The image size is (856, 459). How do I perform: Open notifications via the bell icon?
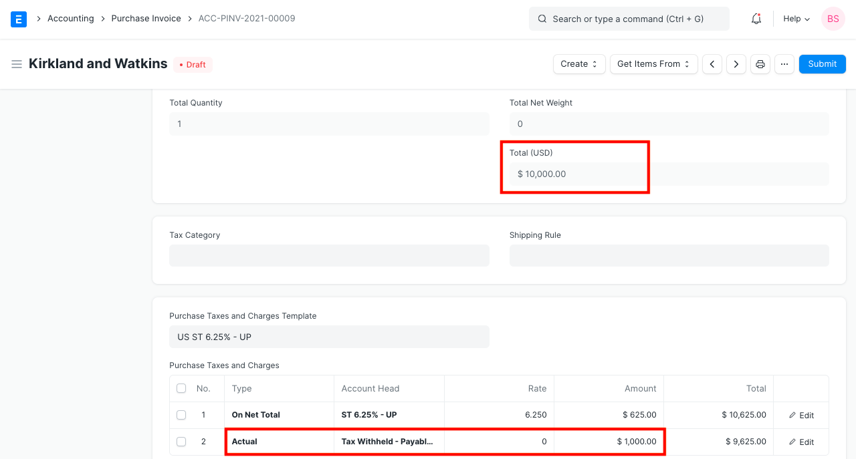756,19
